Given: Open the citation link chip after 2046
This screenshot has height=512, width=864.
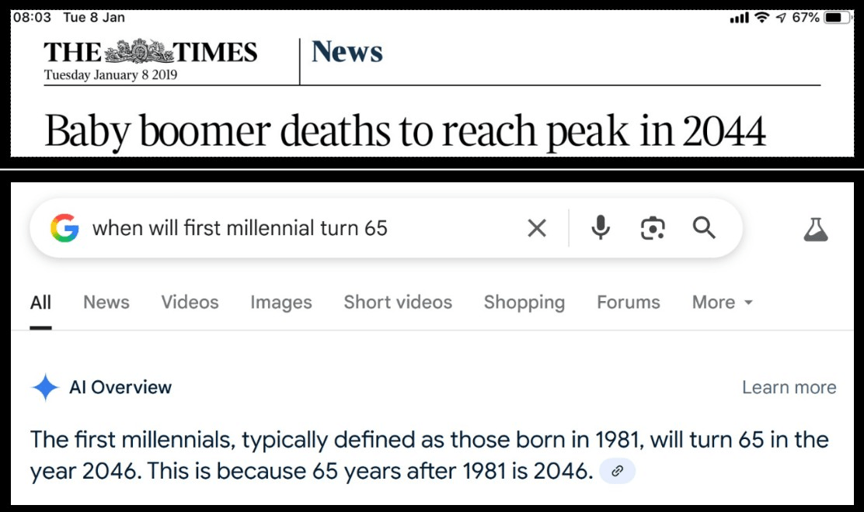Looking at the screenshot, I should pyautogui.click(x=616, y=470).
